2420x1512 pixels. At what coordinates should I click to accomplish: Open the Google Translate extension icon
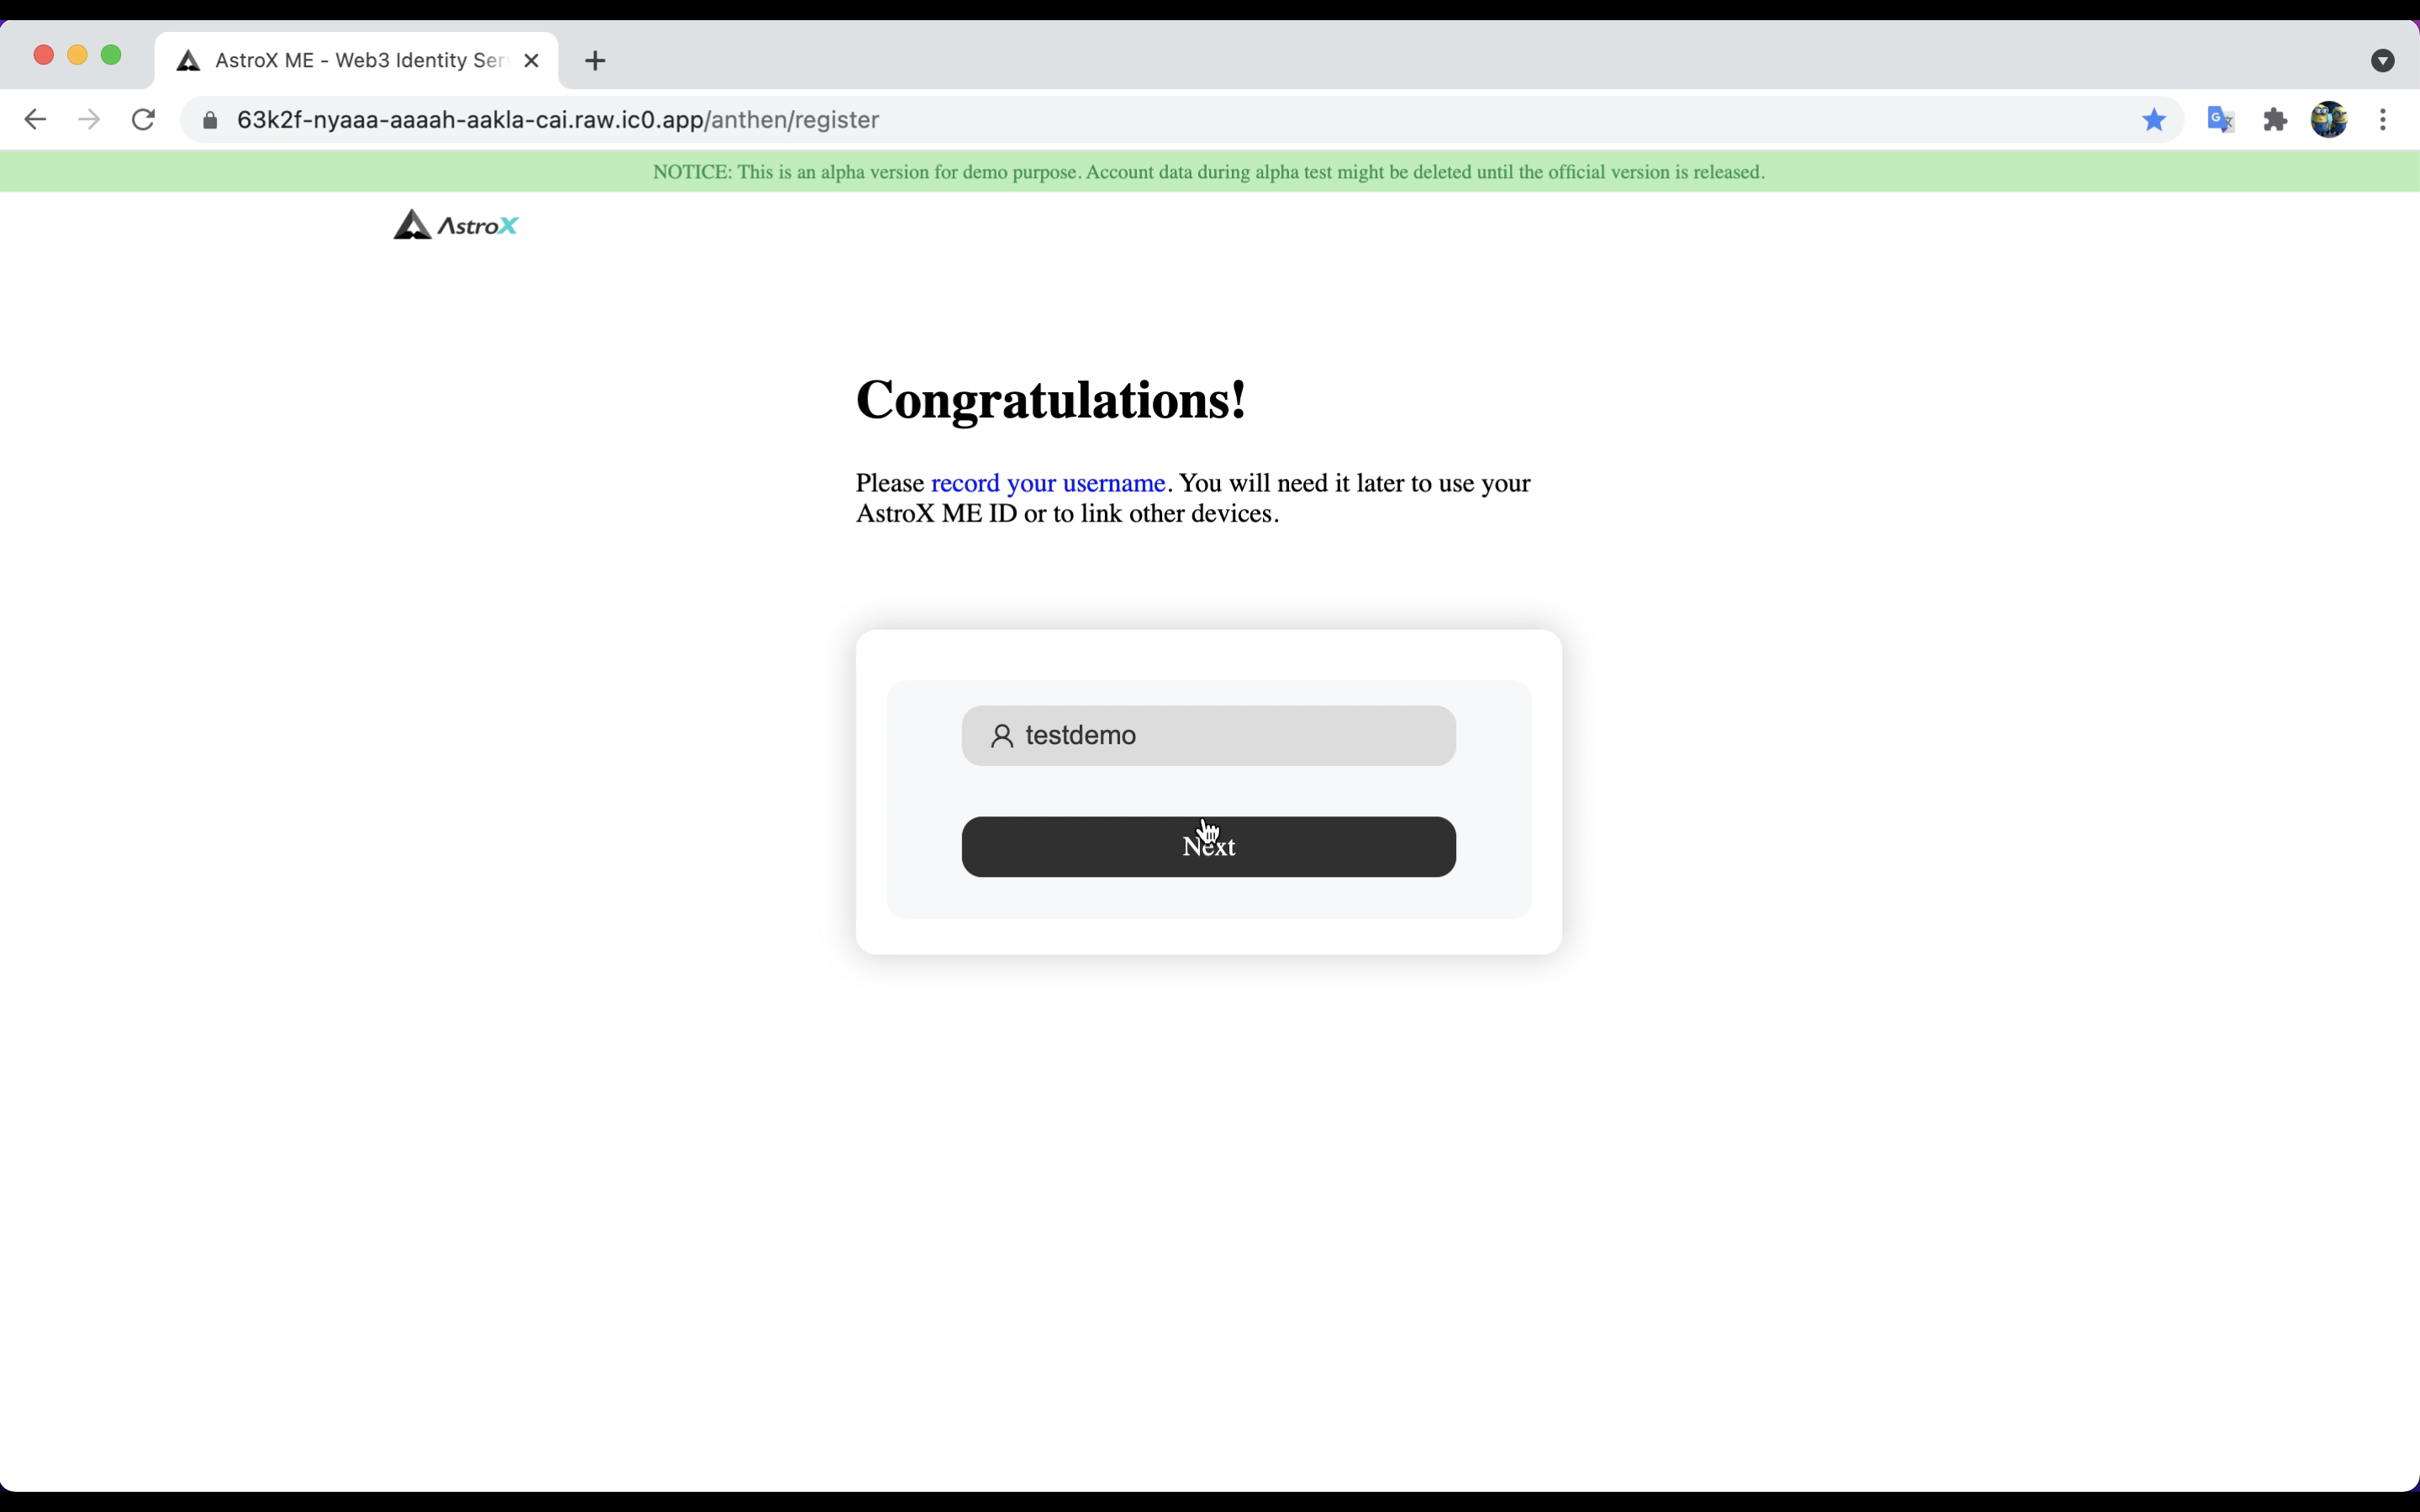point(2221,120)
